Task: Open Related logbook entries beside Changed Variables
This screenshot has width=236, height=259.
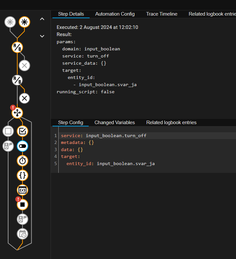Action: (x=171, y=123)
